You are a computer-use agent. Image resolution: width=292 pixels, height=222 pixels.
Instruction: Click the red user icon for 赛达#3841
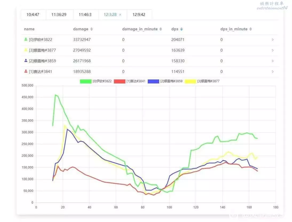pyautogui.click(x=26, y=71)
